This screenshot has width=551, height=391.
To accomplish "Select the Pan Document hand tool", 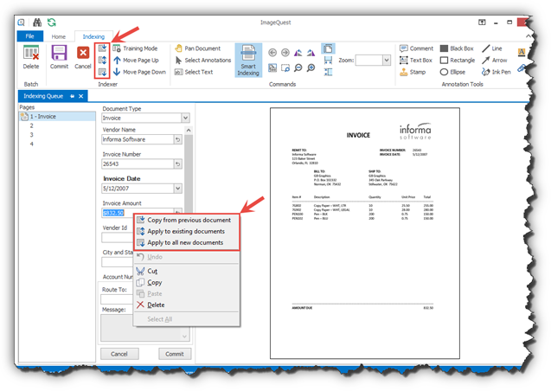I will coord(198,48).
